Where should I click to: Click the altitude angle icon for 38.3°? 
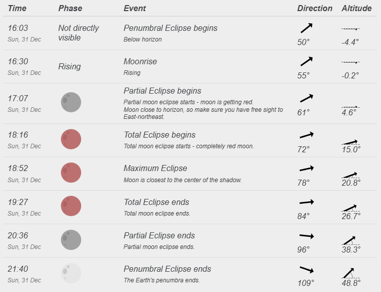351,240
